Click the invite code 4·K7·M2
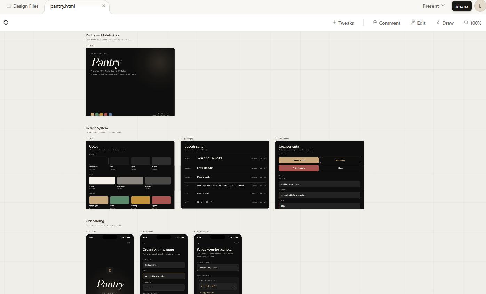This screenshot has height=294, width=486. coord(209,286)
